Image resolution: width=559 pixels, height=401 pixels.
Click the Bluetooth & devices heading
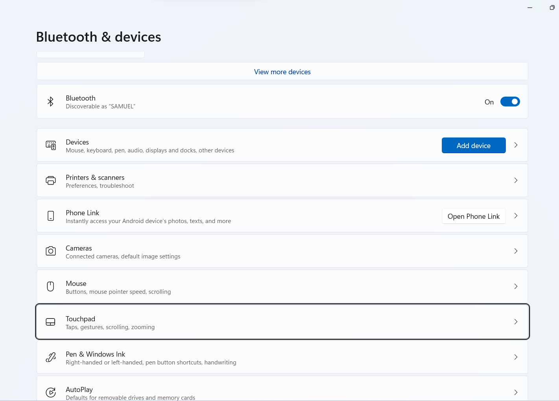coord(98,37)
